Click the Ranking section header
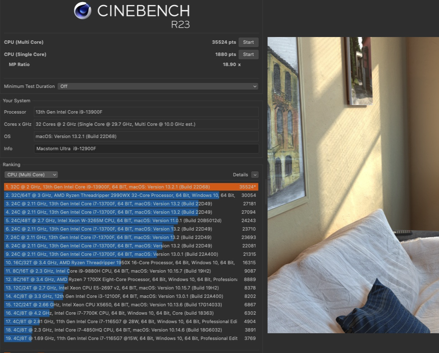Image resolution: width=439 pixels, height=353 pixels. tap(11, 165)
